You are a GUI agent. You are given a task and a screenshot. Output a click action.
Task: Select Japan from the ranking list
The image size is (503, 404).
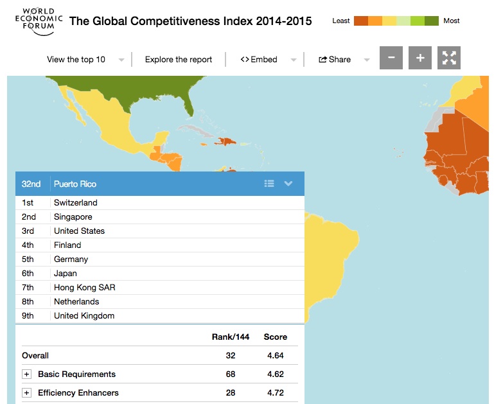tap(160, 273)
